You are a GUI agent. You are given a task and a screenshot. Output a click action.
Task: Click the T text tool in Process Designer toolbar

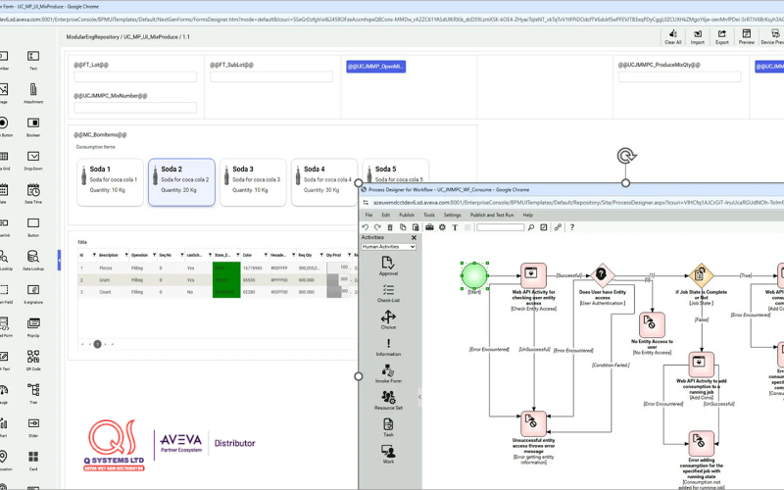coord(455,227)
